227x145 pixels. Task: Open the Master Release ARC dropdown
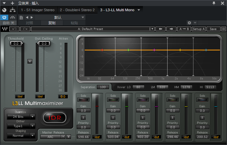(x=53, y=137)
